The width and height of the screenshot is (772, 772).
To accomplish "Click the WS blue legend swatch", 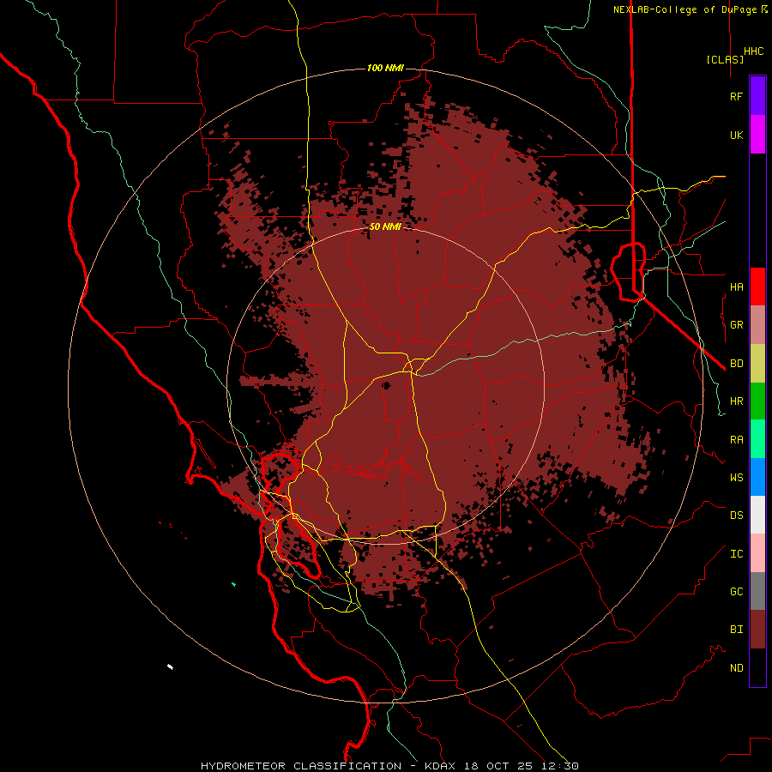I will pos(757,477).
